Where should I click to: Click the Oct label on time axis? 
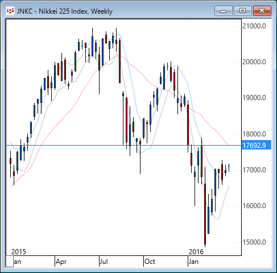[150, 262]
